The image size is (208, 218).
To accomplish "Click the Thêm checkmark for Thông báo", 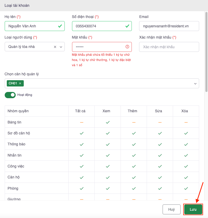I will [x=134, y=144].
